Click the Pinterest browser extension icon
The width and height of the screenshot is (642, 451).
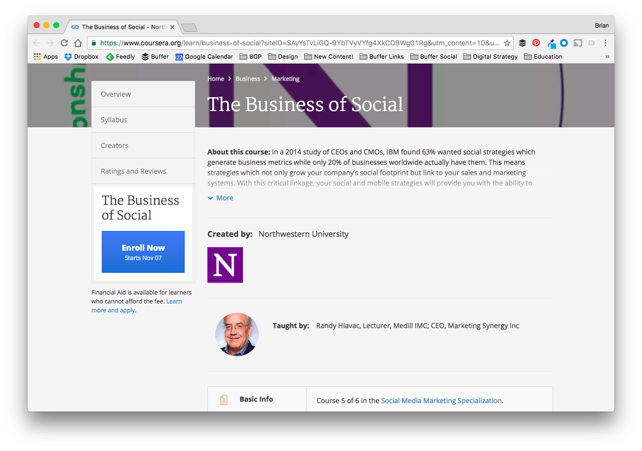536,43
